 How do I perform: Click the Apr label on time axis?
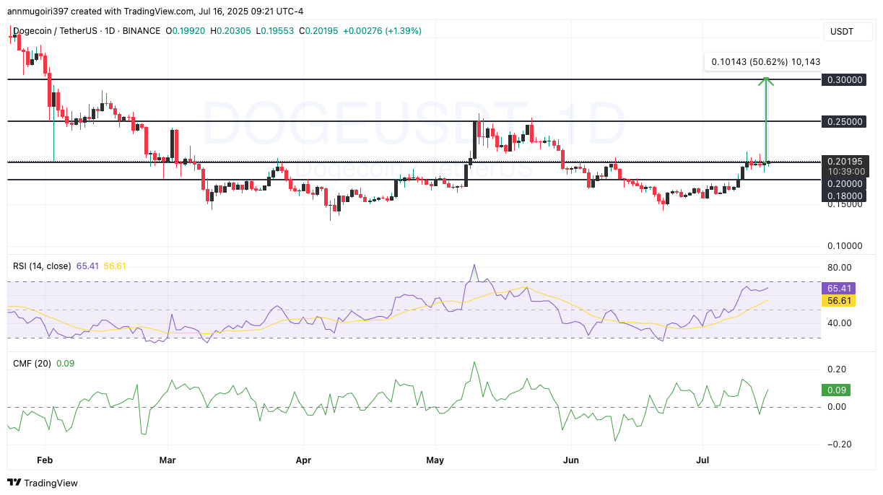click(x=303, y=459)
